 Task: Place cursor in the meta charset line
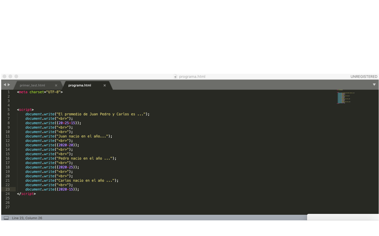tap(40, 92)
